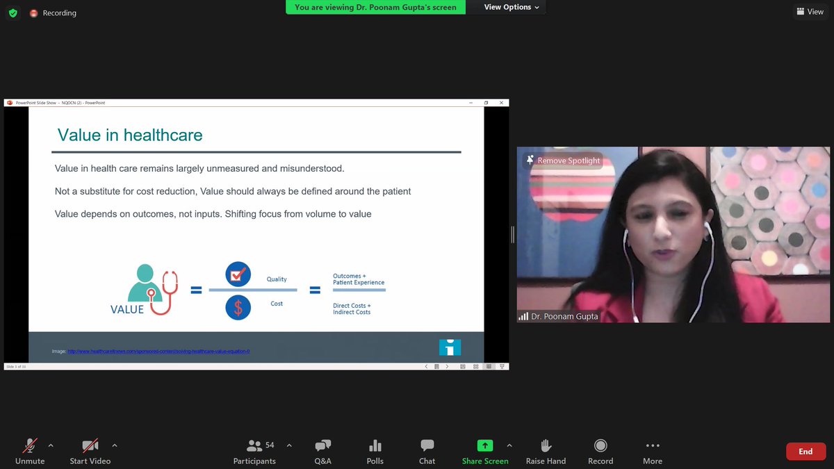This screenshot has height=469, width=834.
Task: Click the green 'You are viewing' banner
Action: 375,7
